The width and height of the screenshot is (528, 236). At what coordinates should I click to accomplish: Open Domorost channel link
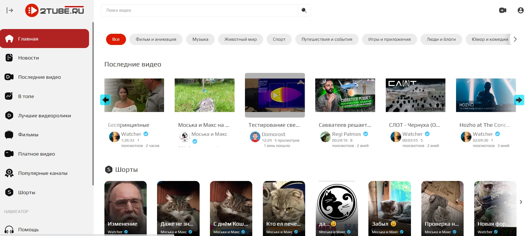pyautogui.click(x=273, y=134)
